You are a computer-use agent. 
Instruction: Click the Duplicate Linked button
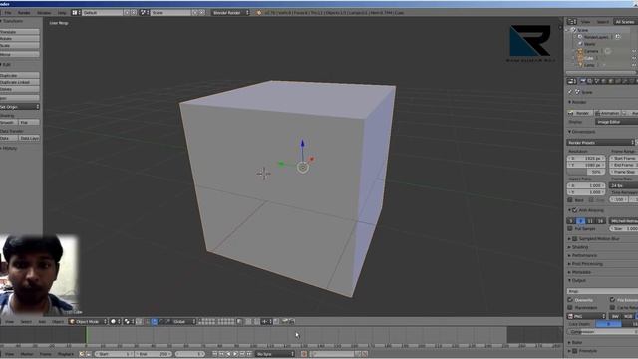pyautogui.click(x=20, y=82)
